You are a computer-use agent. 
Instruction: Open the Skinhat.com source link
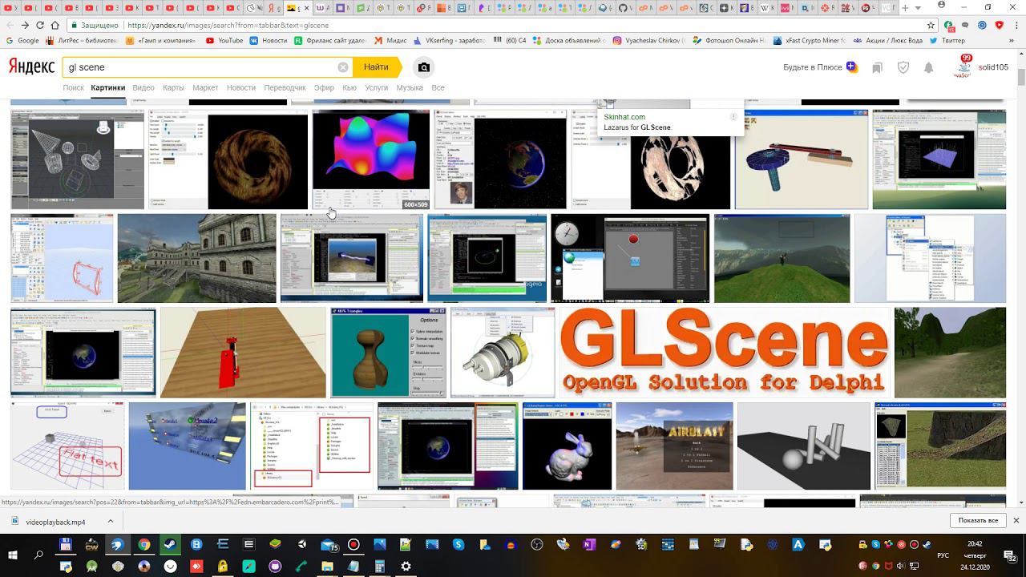click(624, 117)
